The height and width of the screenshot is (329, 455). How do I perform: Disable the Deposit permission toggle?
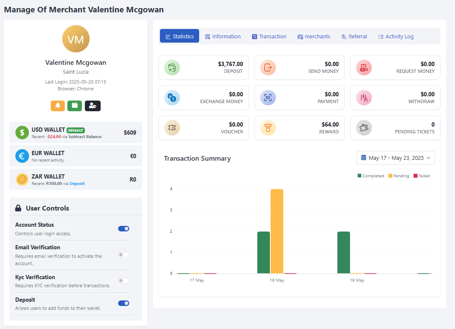point(124,303)
